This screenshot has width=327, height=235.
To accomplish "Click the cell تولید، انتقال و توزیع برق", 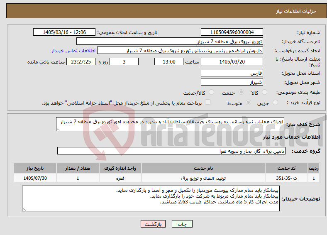I will click(x=203, y=178).
